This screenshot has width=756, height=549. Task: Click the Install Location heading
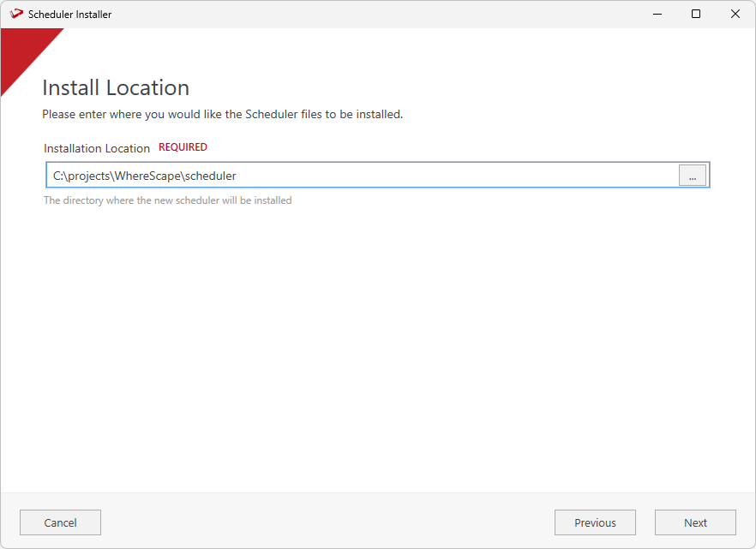click(x=116, y=88)
